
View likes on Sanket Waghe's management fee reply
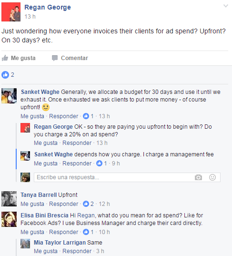(101, 163)
